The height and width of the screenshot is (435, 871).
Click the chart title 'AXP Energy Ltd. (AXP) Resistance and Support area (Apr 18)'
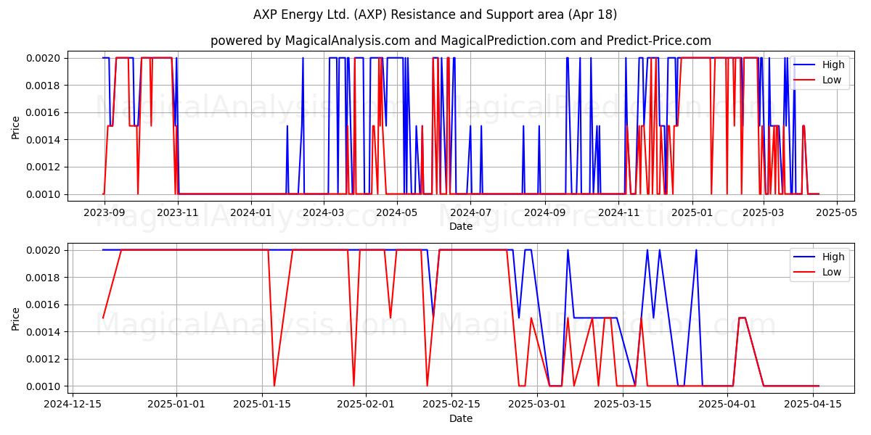click(435, 14)
